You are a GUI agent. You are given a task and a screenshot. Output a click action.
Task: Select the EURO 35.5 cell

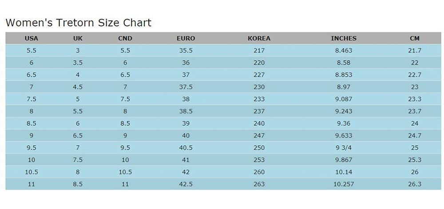(x=186, y=50)
